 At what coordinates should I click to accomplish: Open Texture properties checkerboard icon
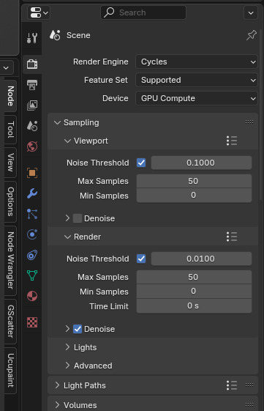pyautogui.click(x=32, y=322)
